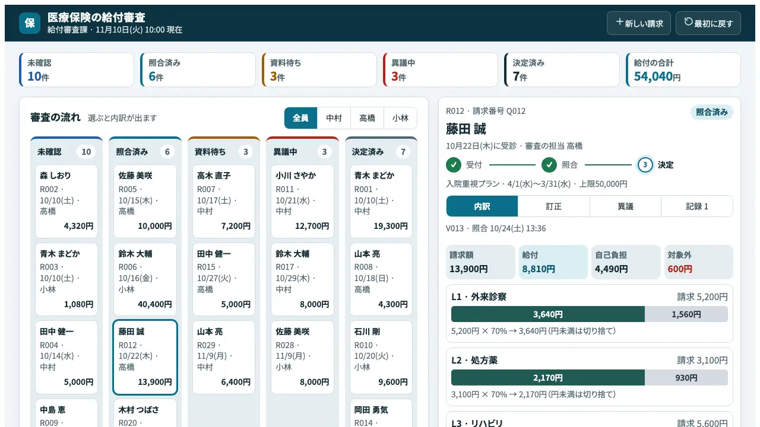Open the 山本 亮 R029 claim card
Image resolution: width=760 pixels, height=427 pixels.
pyautogui.click(x=224, y=358)
